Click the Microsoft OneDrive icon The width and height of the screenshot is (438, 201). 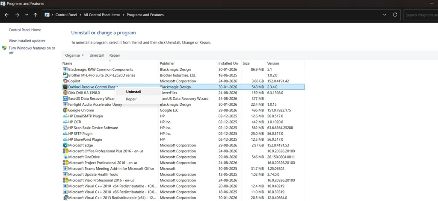[x=65, y=157]
